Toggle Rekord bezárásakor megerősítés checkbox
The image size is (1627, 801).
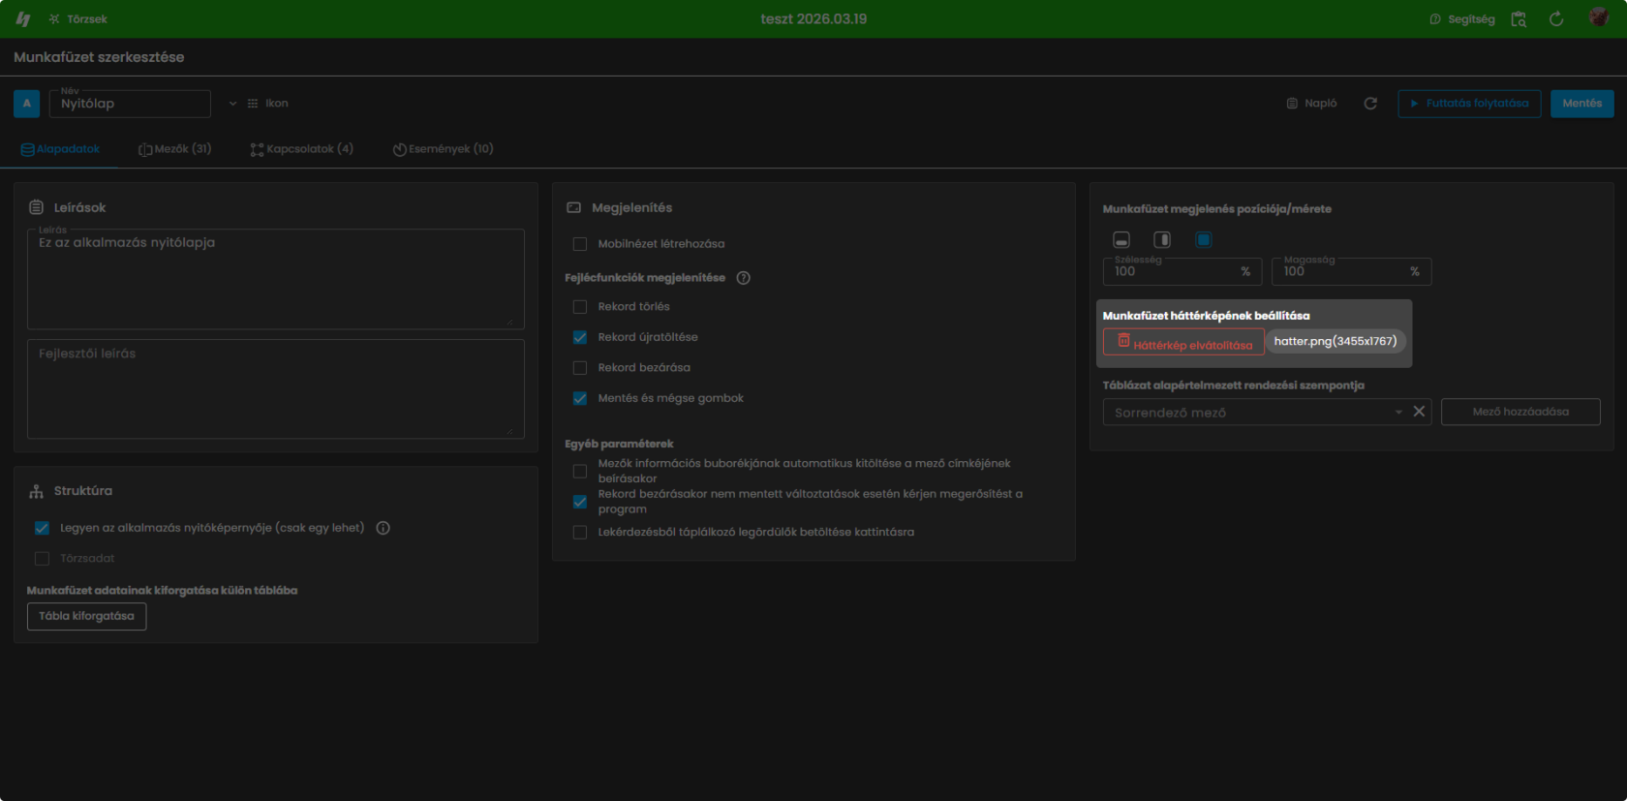(580, 502)
